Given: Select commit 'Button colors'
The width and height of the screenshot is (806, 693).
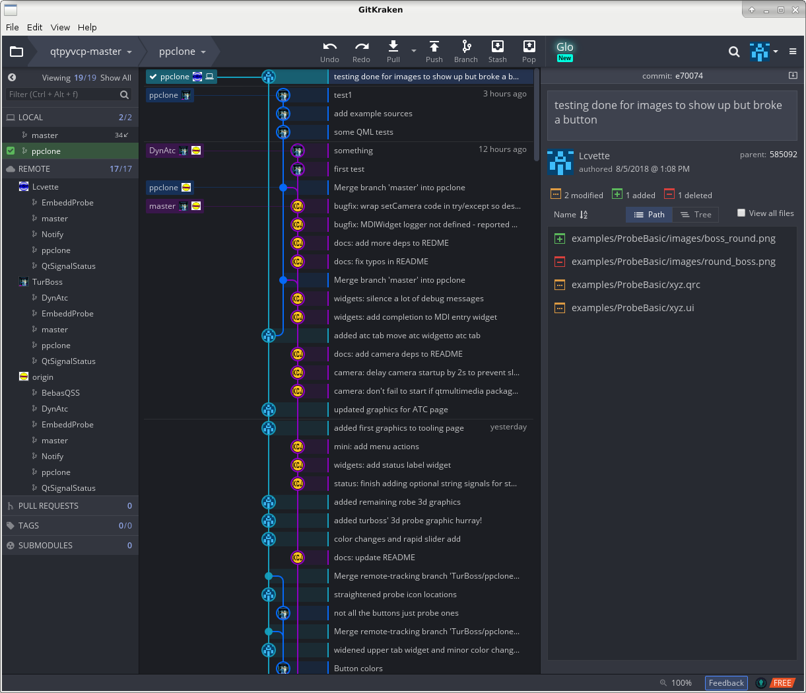Looking at the screenshot, I should (x=358, y=669).
